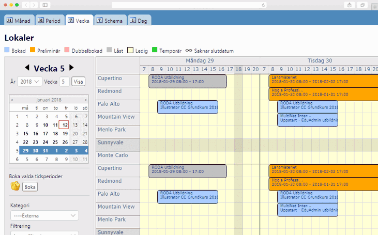
Task: Select date 12 in the mini calendar
Action: [x=64, y=124]
